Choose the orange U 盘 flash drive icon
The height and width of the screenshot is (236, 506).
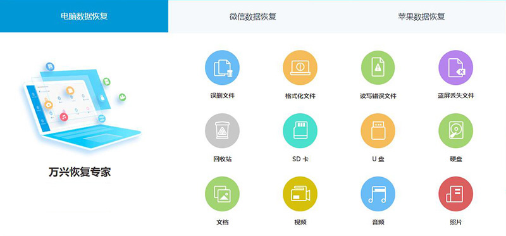pos(378,131)
